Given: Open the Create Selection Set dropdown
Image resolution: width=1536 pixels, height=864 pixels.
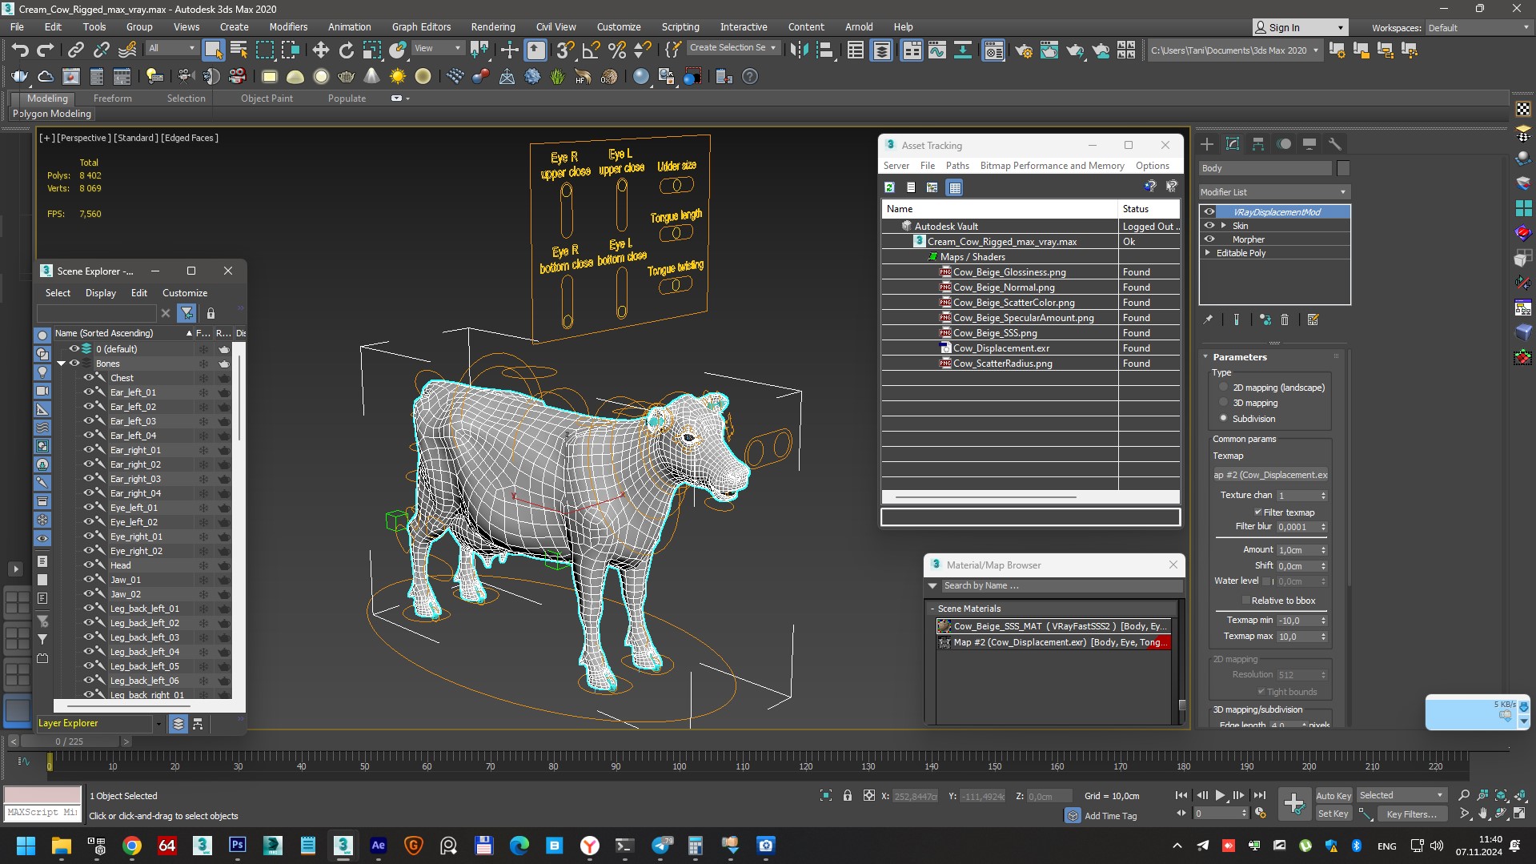Looking at the screenshot, I should [732, 48].
